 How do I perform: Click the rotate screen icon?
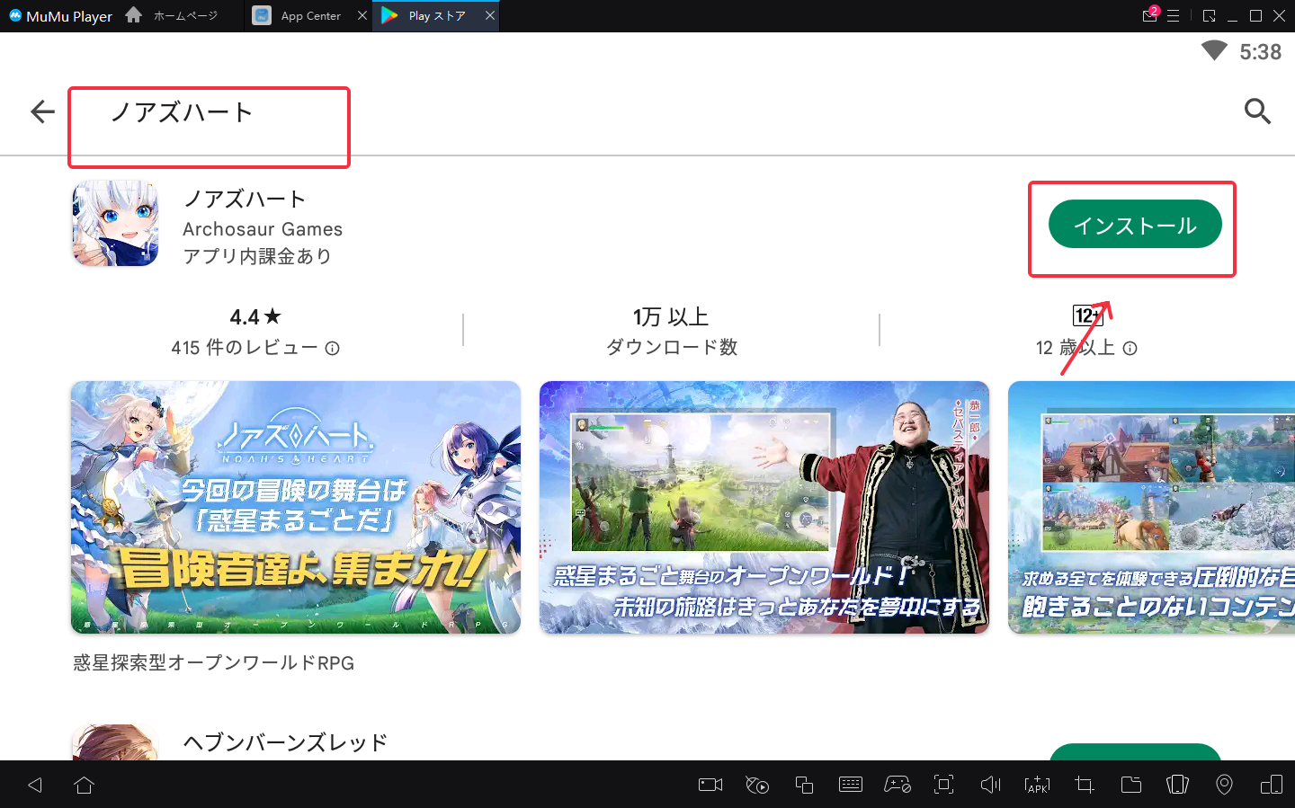point(1272,785)
